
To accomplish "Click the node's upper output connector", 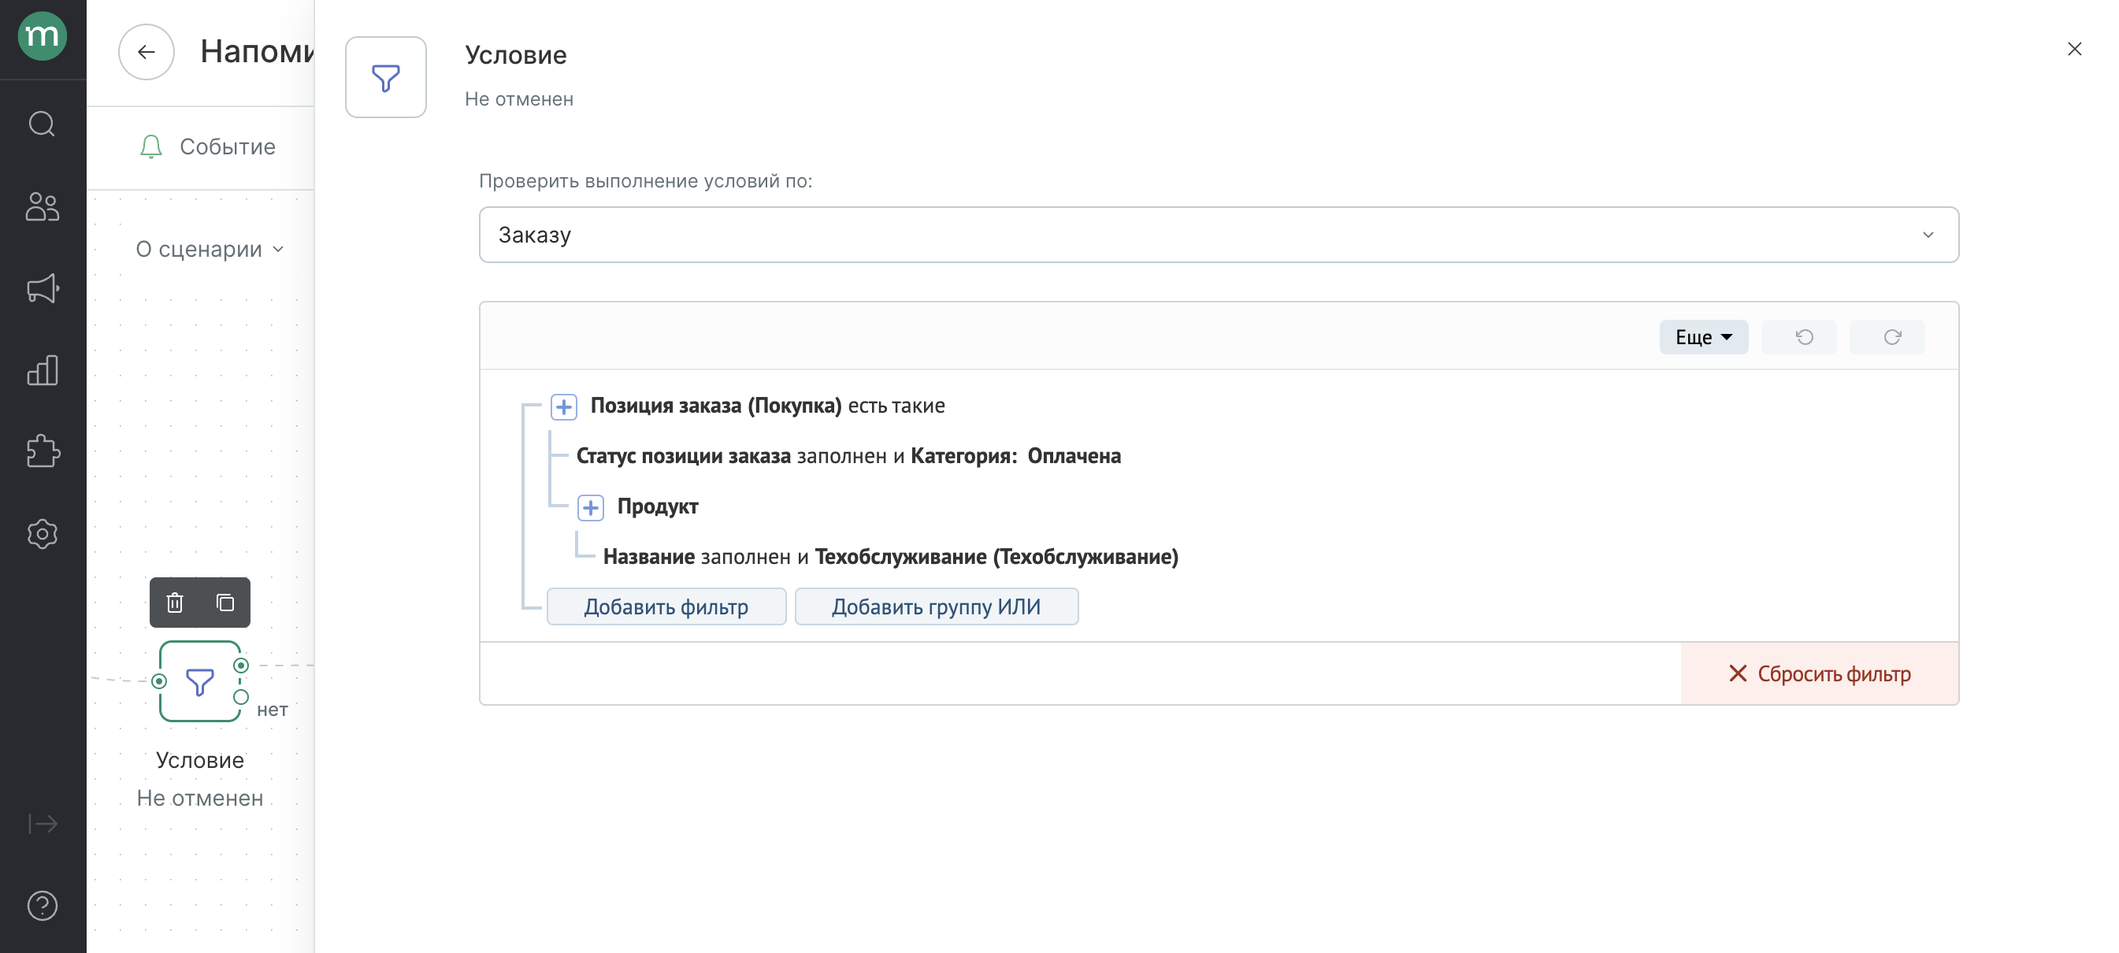I will 241,666.
